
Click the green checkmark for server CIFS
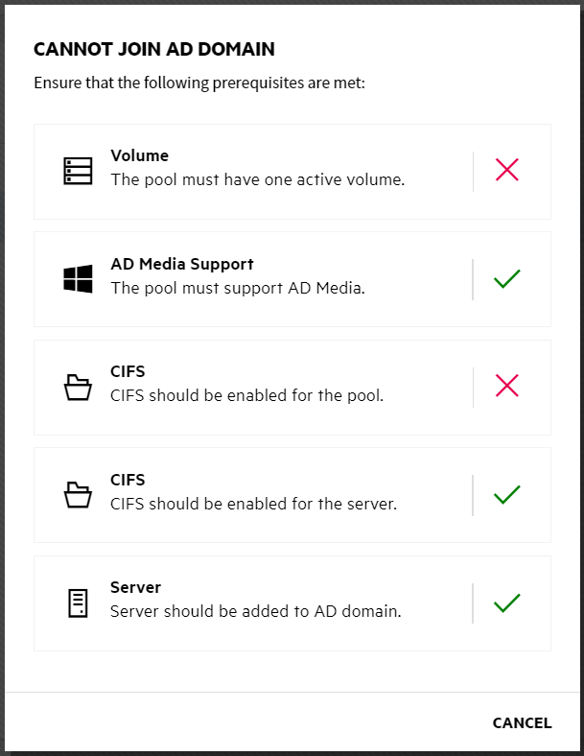click(506, 495)
